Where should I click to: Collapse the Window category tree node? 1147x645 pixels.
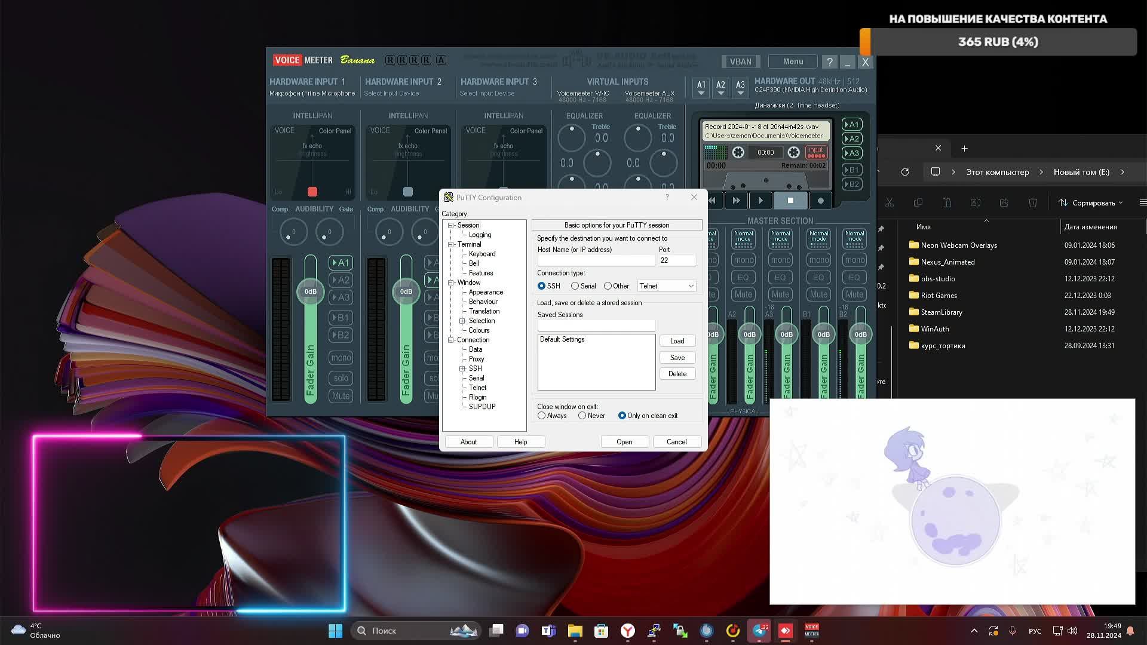452,282
